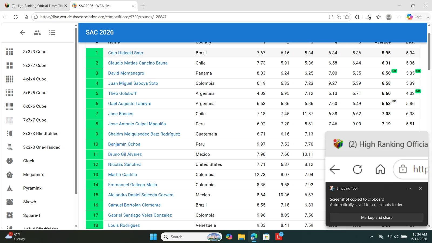432x243 pixels.
Task: Click the Windows taskbar Search box
Action: coord(191,237)
